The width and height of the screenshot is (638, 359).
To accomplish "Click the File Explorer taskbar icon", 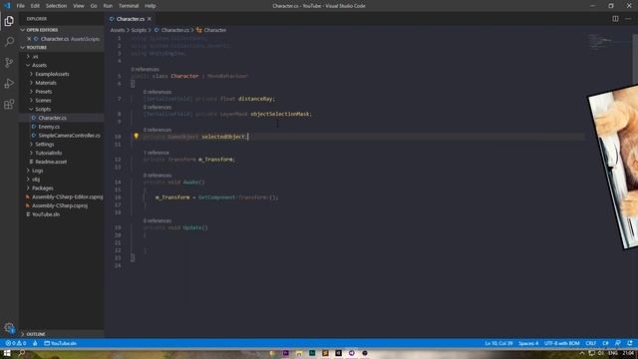I will tap(299, 353).
